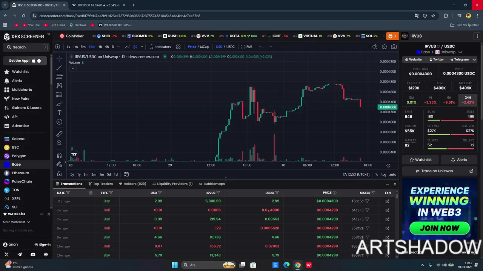Toggle log scale on chart
This screenshot has height=271, width=483.
(x=384, y=175)
